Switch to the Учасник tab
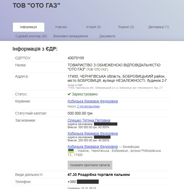Viewport: 184px width, 189px height. [61, 27]
